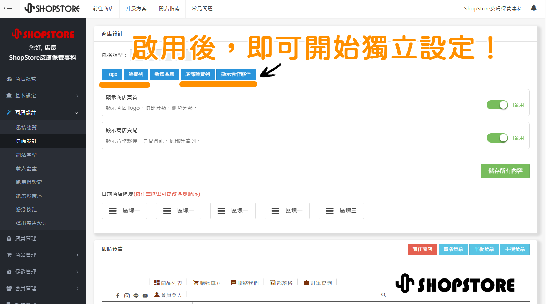The height and width of the screenshot is (304, 546).
Task: Click the 底部導覽列 button
Action: 198,75
